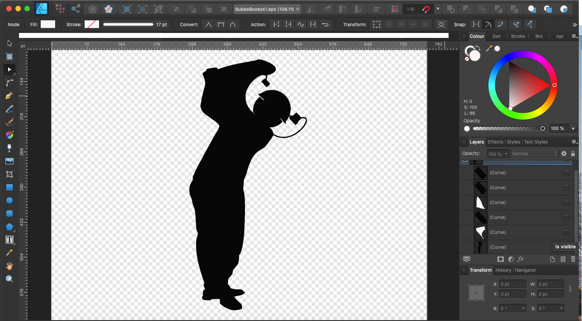Toggle the first Snap option icon

point(476,24)
